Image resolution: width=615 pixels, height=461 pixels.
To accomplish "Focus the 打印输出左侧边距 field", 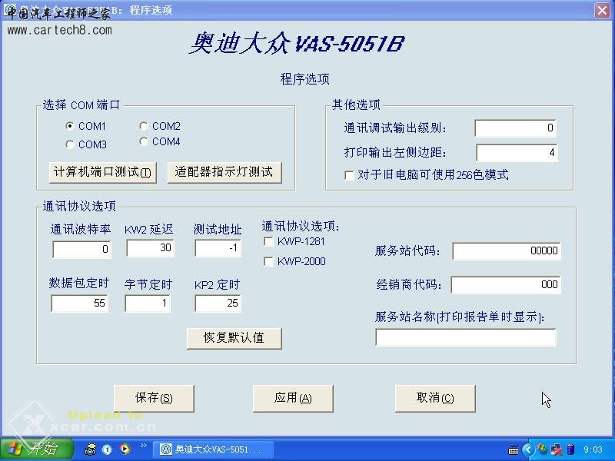I will tap(517, 152).
